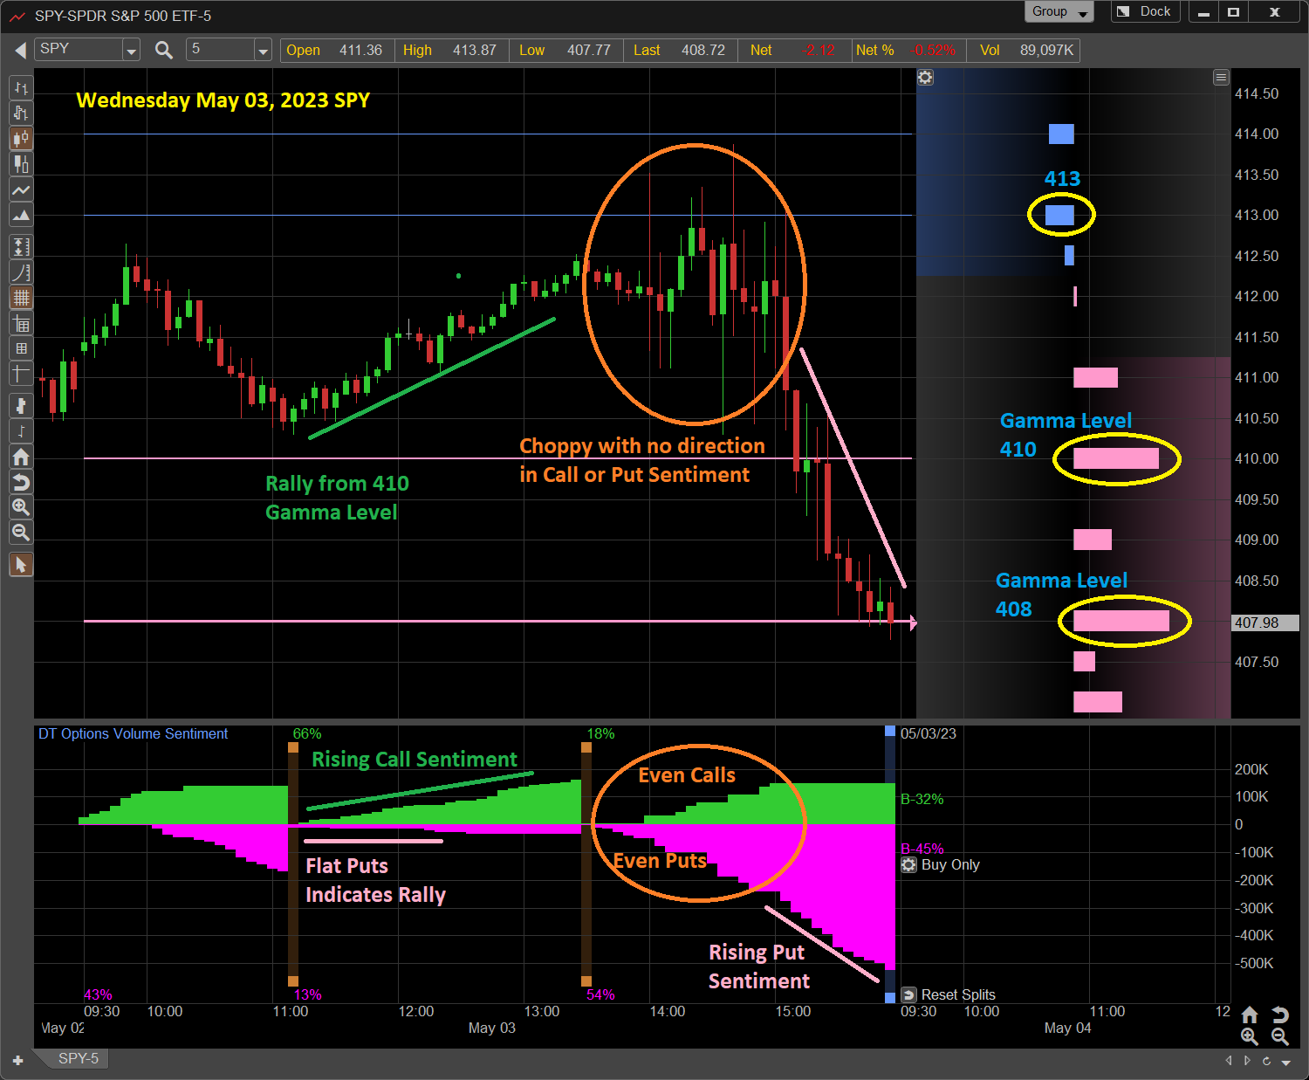The image size is (1309, 1080).
Task: Click the Open value 411.36
Action: coord(360,51)
